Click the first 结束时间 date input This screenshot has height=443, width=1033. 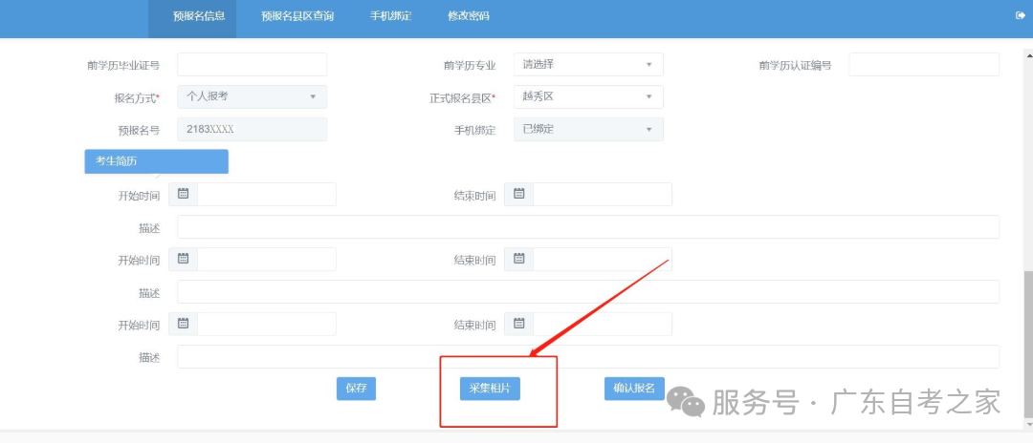point(603,194)
